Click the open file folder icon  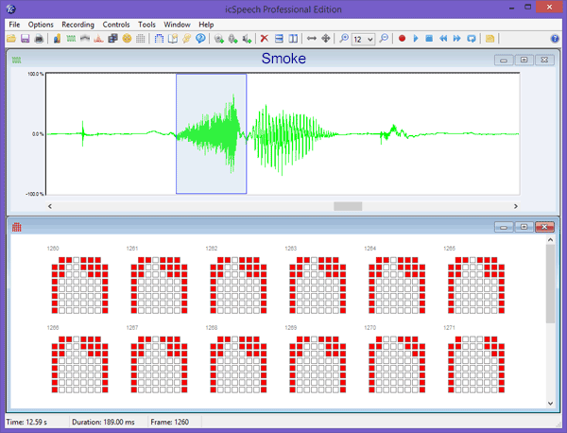(10, 39)
